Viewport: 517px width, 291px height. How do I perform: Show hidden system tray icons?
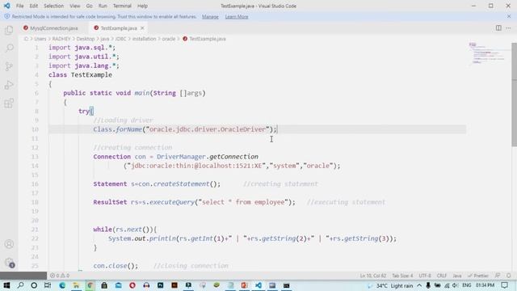point(419,285)
